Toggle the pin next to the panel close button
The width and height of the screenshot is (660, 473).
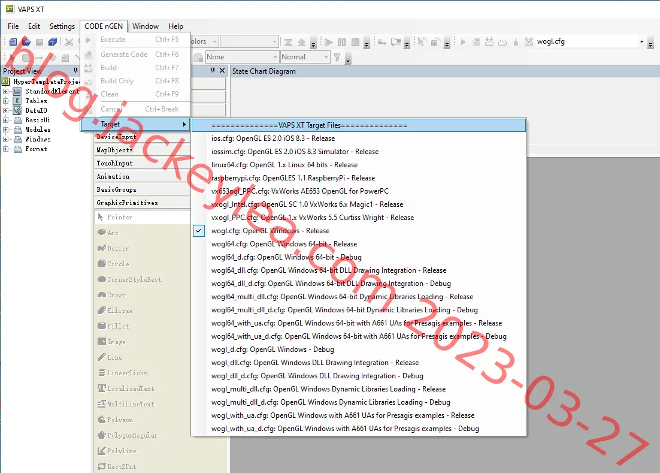point(213,70)
